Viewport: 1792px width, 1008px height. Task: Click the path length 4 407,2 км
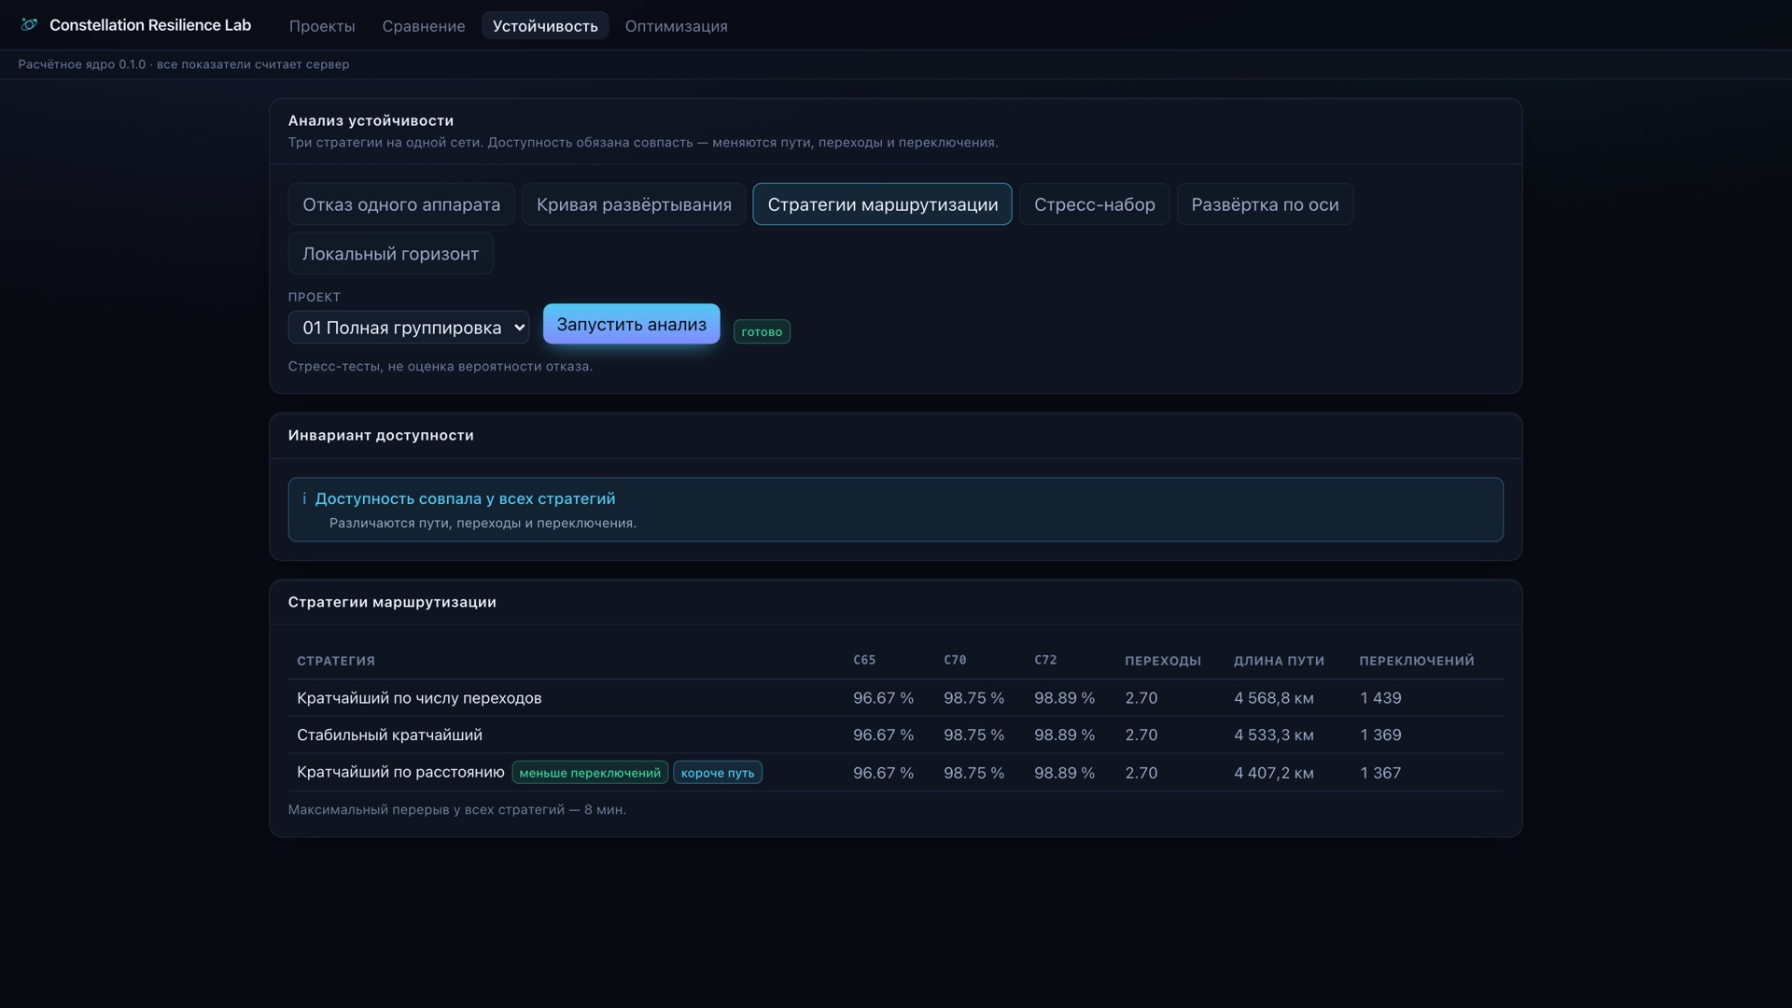1274,774
